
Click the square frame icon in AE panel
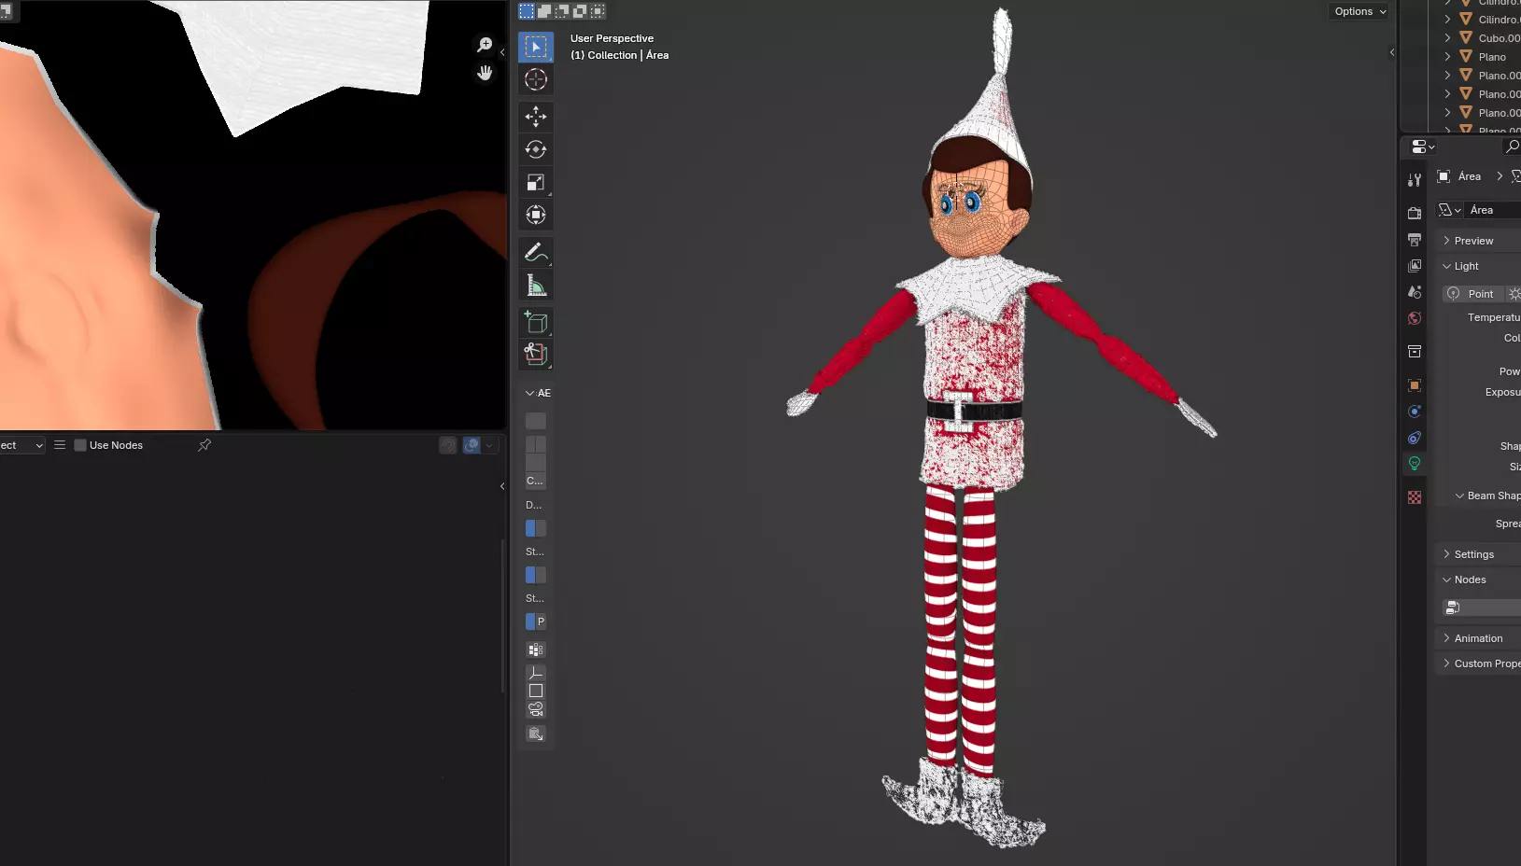pyautogui.click(x=536, y=691)
